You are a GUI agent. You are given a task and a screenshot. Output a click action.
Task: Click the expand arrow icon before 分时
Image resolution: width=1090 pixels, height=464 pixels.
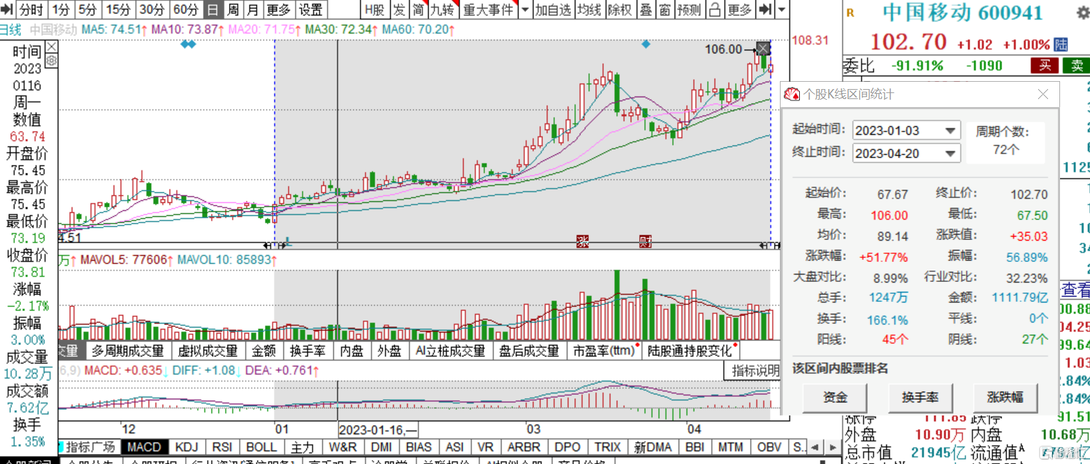click(x=8, y=9)
